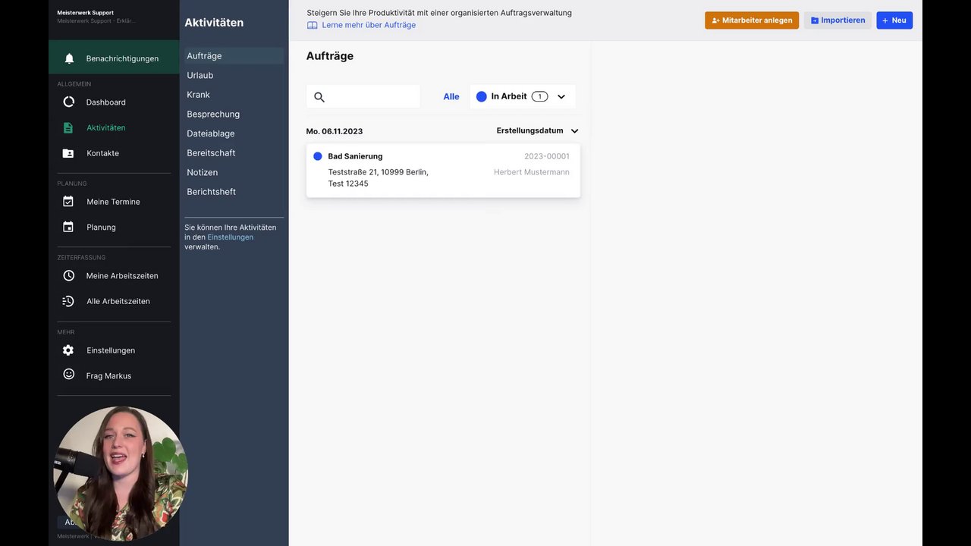Click the Meine Arbeitszeiten clock icon
Image resolution: width=971 pixels, height=546 pixels.
pos(68,276)
